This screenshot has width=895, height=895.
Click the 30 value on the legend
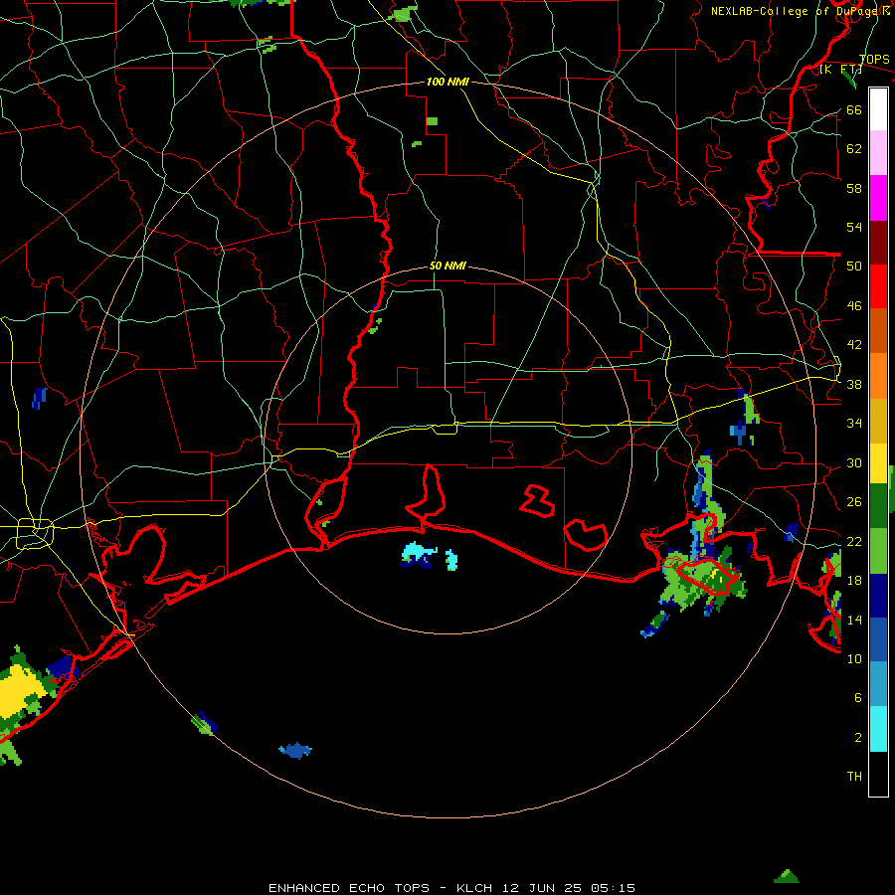(x=854, y=462)
